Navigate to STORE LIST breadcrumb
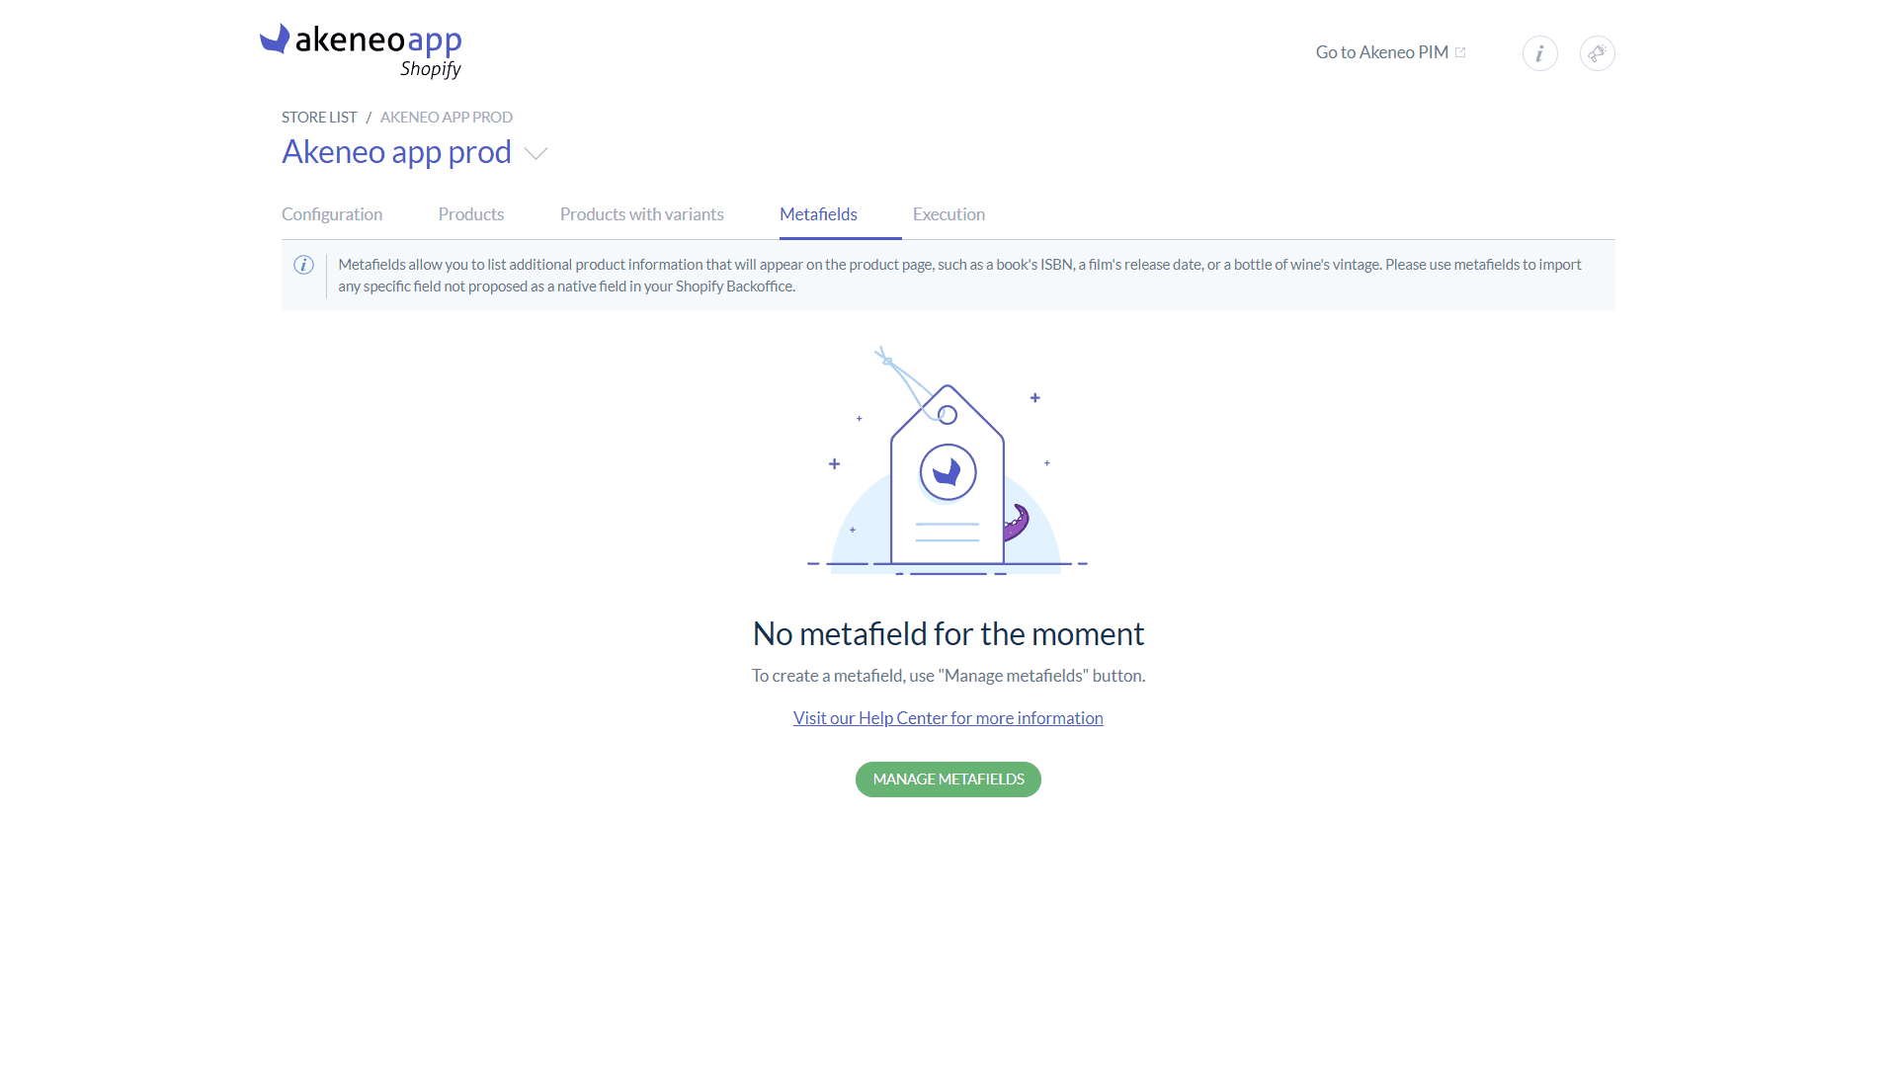Viewport: 1897px width, 1067px height. tap(319, 116)
